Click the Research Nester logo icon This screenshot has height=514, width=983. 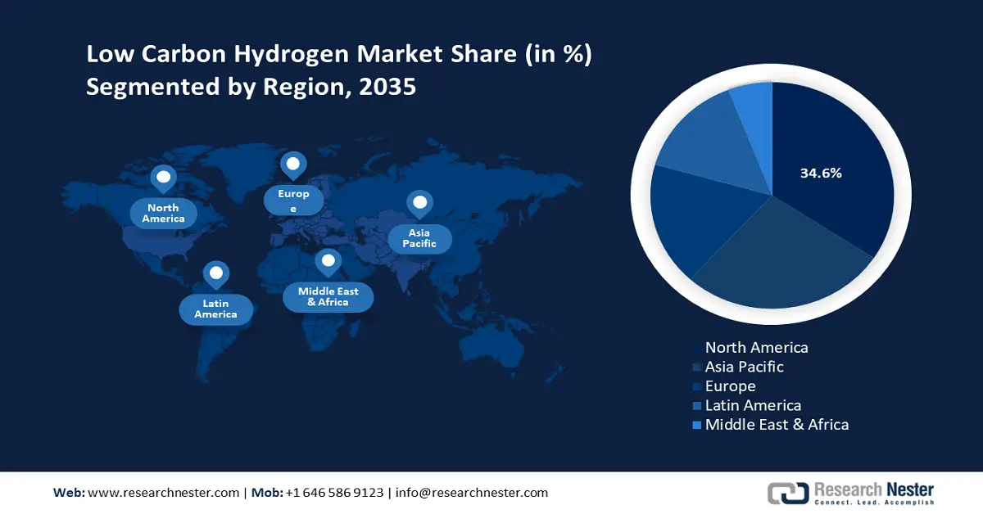(x=787, y=493)
